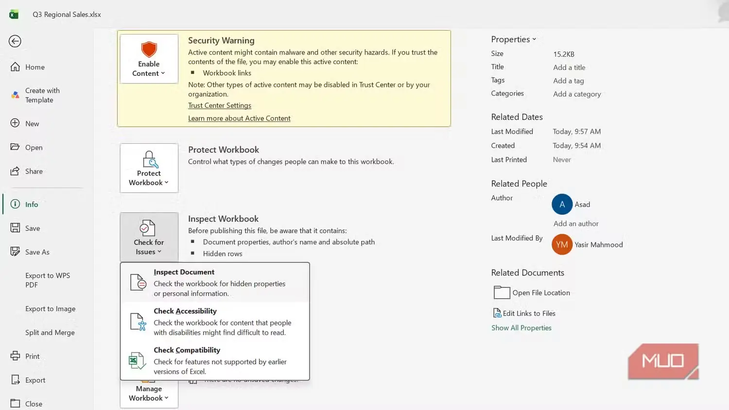This screenshot has width=729, height=410.
Task: Expand the Protect Workbook dropdown button
Action: pos(149,168)
